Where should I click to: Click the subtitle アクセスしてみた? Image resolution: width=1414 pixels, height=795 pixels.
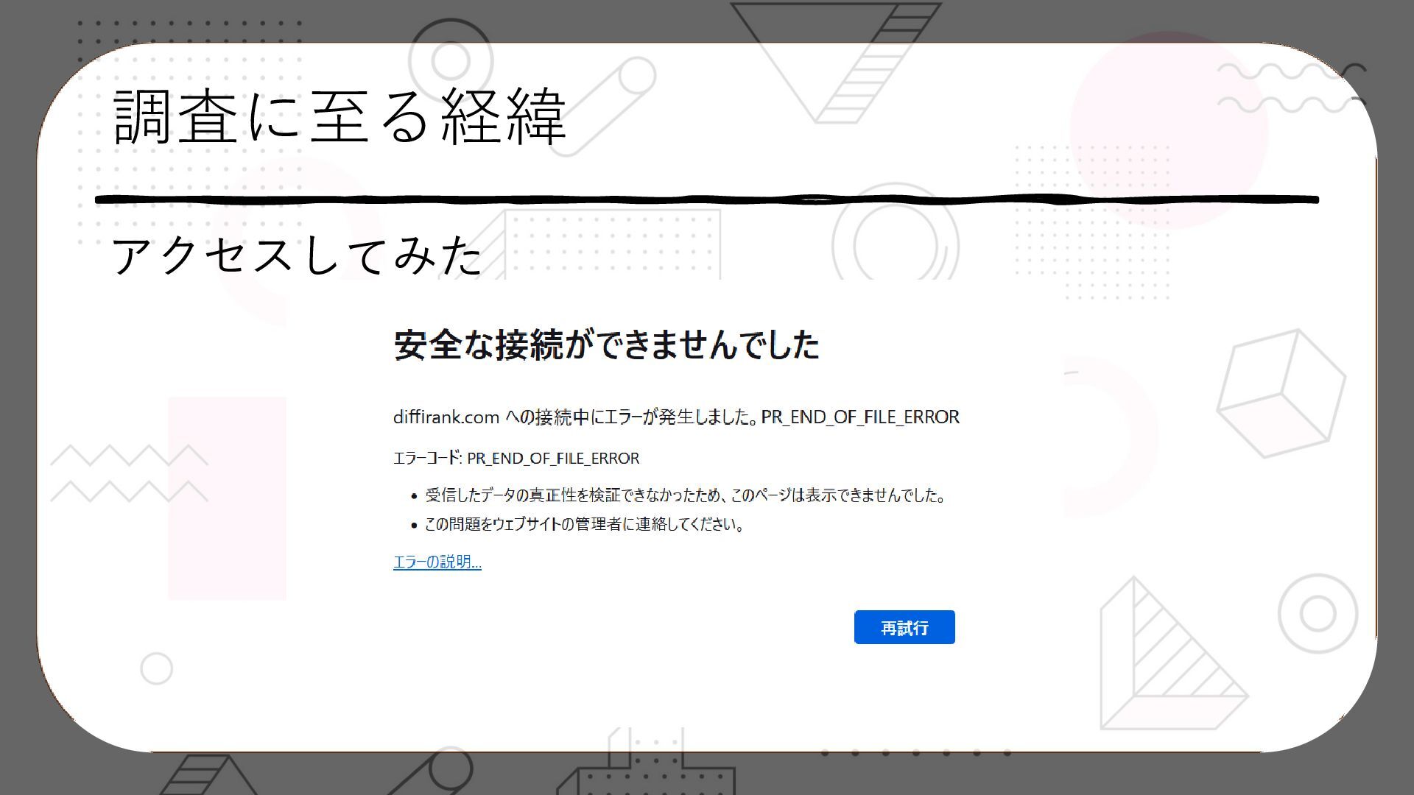pyautogui.click(x=296, y=255)
